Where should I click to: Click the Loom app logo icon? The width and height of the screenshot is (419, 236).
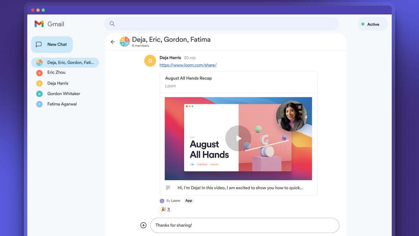[x=162, y=201]
